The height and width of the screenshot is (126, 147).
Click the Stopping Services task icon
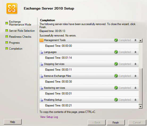coord(41,64)
